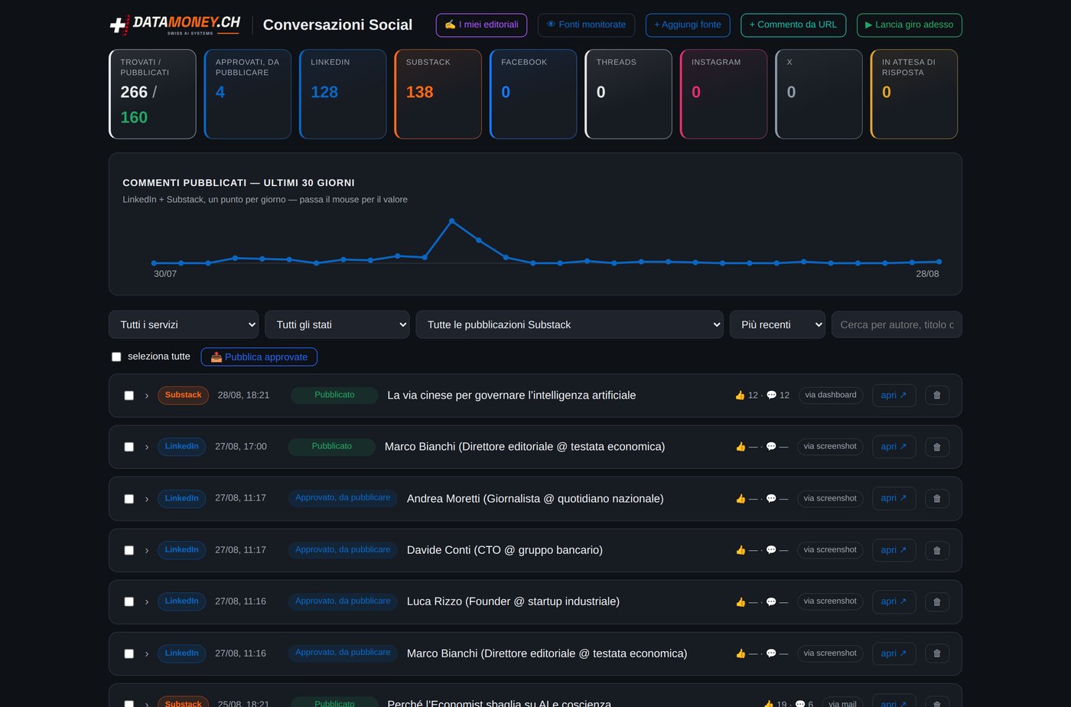
Task: Select the 'Approvati, da pubblicare' card
Action: pyautogui.click(x=248, y=94)
